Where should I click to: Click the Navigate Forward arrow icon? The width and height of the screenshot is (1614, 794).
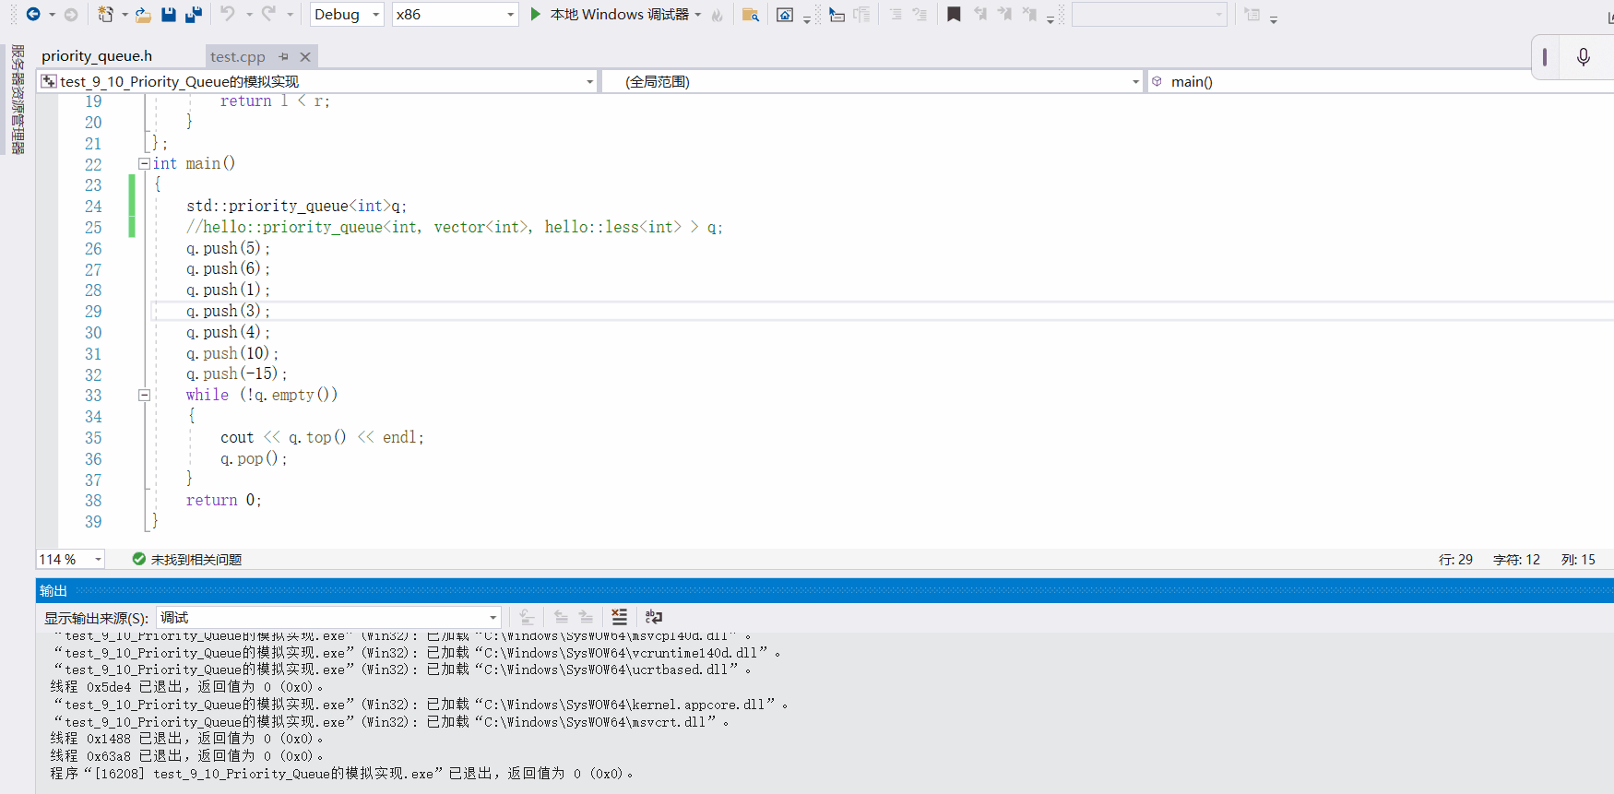coord(71,14)
